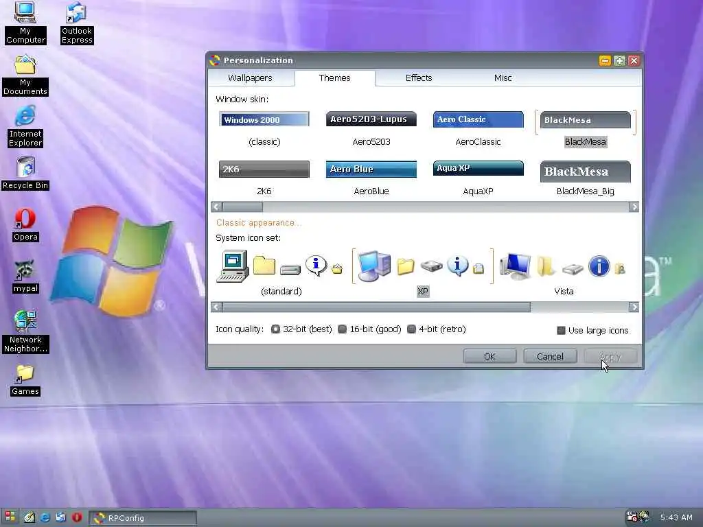Click the 5:43 AM taskbar clock
The height and width of the screenshot is (527, 703).
[676, 517]
